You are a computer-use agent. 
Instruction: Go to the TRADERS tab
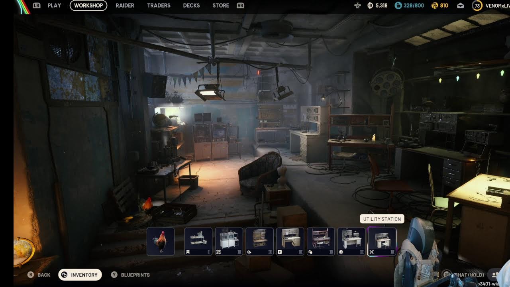[159, 6]
